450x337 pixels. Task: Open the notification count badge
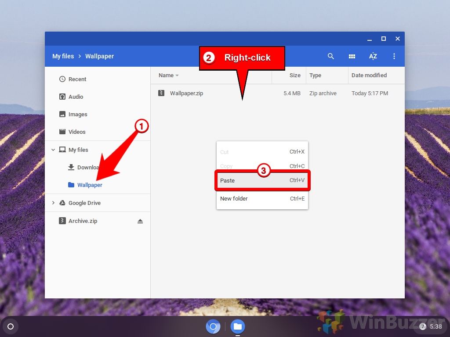pos(422,326)
